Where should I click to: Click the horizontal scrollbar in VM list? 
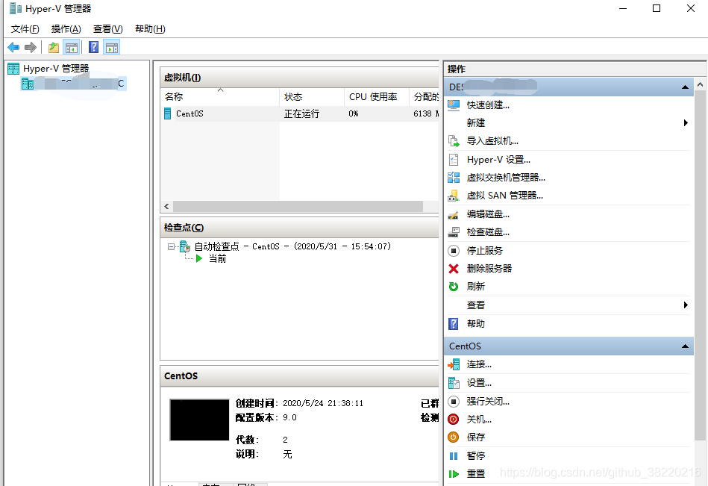pyautogui.click(x=298, y=206)
